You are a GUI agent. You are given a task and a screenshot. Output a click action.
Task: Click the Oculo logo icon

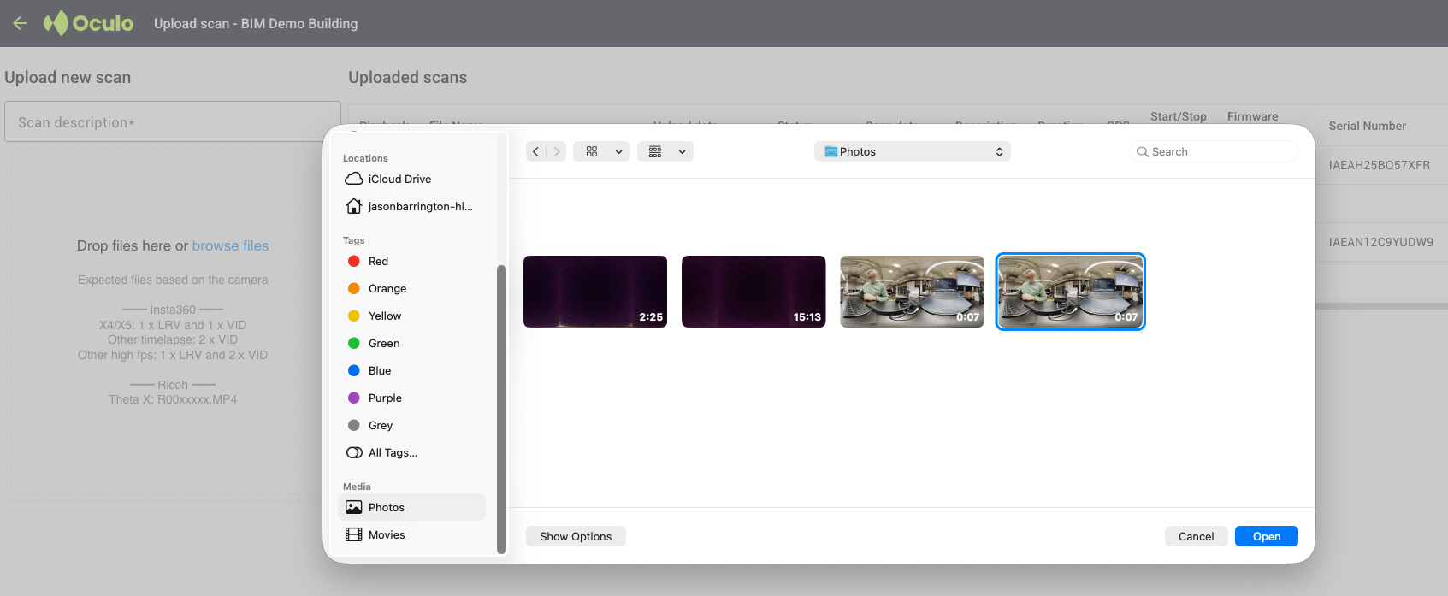click(x=56, y=23)
